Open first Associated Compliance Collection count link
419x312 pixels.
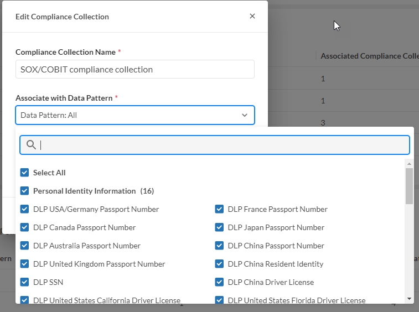323,79
